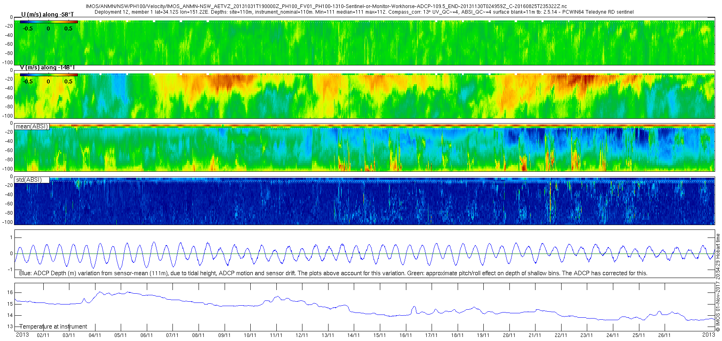Click the 07/11 date tick label
Image resolution: width=722 pixels, height=341 pixels.
(x=172, y=335)
